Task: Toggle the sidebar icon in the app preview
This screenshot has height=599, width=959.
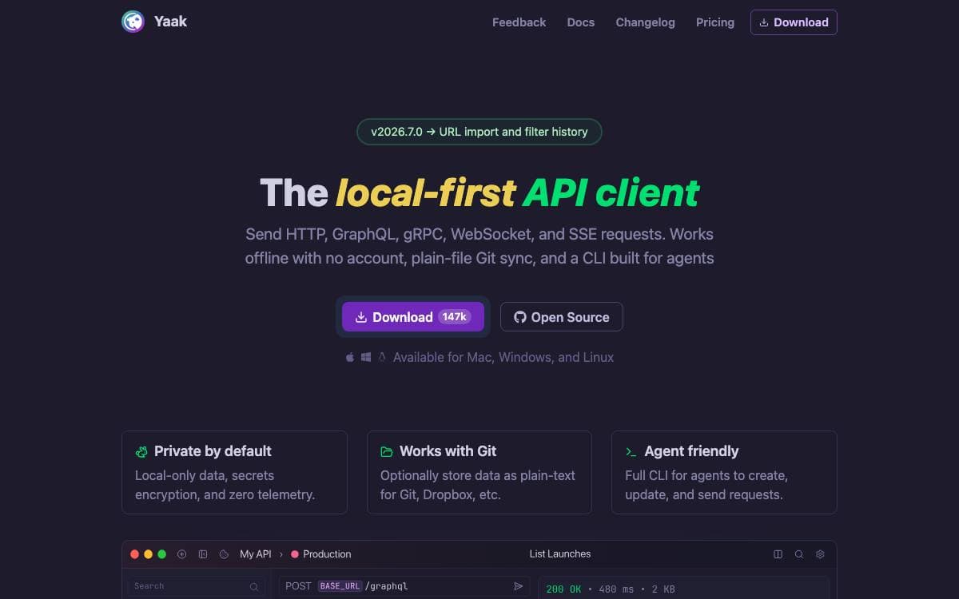Action: (203, 554)
